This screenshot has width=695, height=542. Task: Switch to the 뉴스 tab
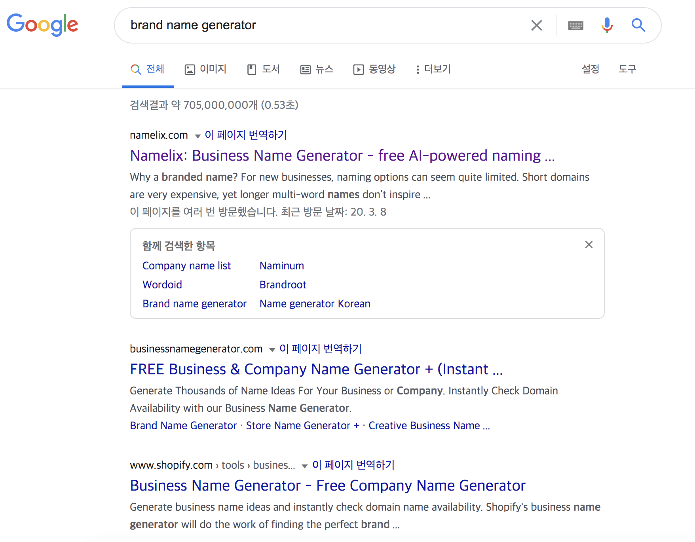[317, 69]
